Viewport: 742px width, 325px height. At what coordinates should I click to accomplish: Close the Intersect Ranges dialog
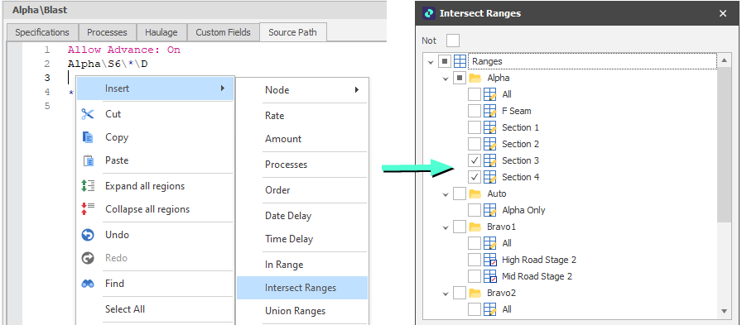click(x=723, y=13)
